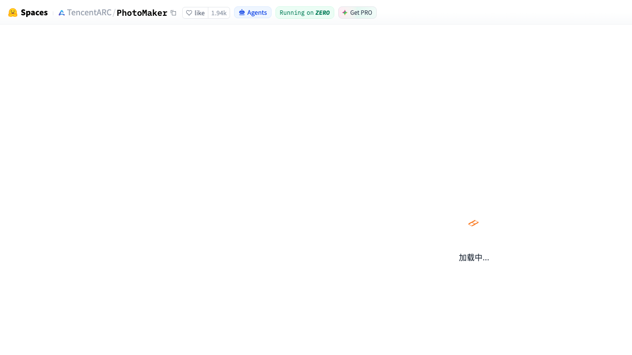632x355 pixels.
Task: Click the TencentARC organization avatar icon
Action: point(62,13)
